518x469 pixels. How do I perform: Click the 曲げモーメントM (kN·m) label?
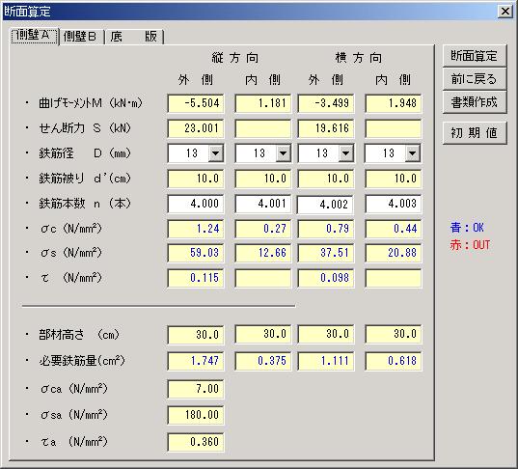click(91, 103)
